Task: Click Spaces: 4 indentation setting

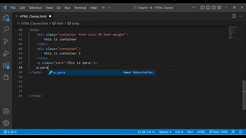Action: [165, 132]
